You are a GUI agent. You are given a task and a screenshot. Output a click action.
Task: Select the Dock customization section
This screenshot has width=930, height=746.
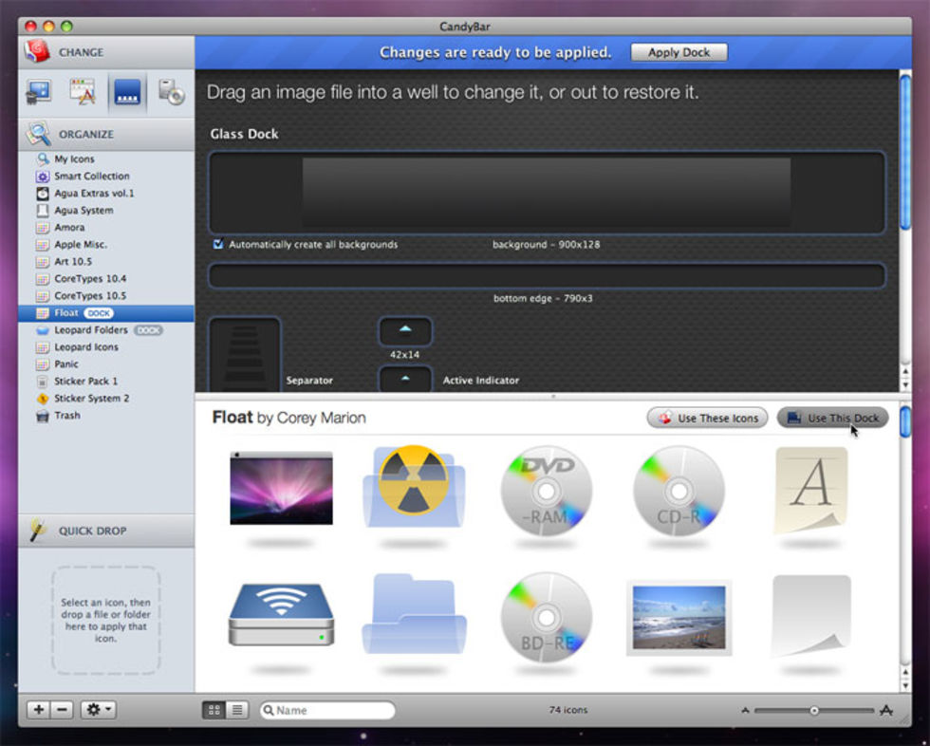[x=127, y=92]
